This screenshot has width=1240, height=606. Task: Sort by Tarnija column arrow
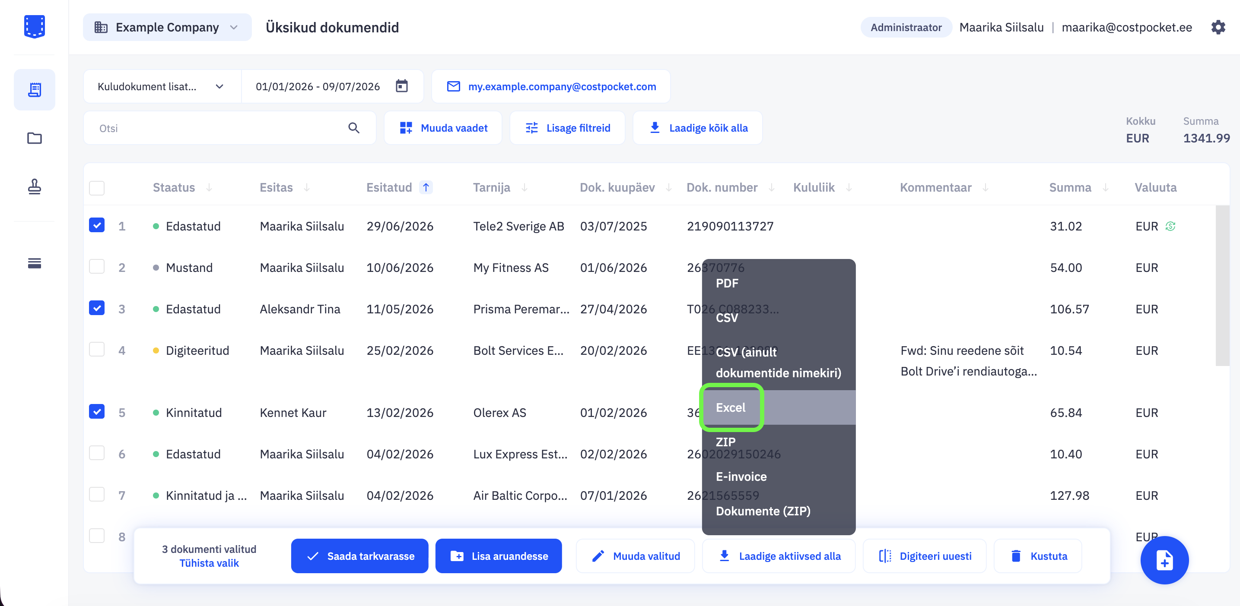click(524, 187)
